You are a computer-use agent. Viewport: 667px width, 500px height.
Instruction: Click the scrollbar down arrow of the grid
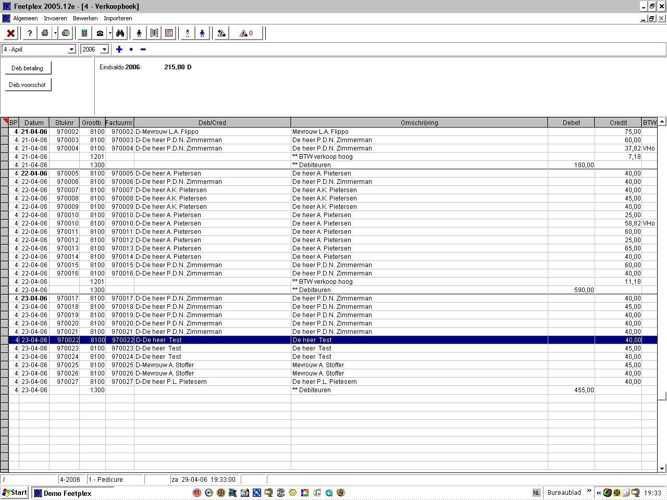662,468
